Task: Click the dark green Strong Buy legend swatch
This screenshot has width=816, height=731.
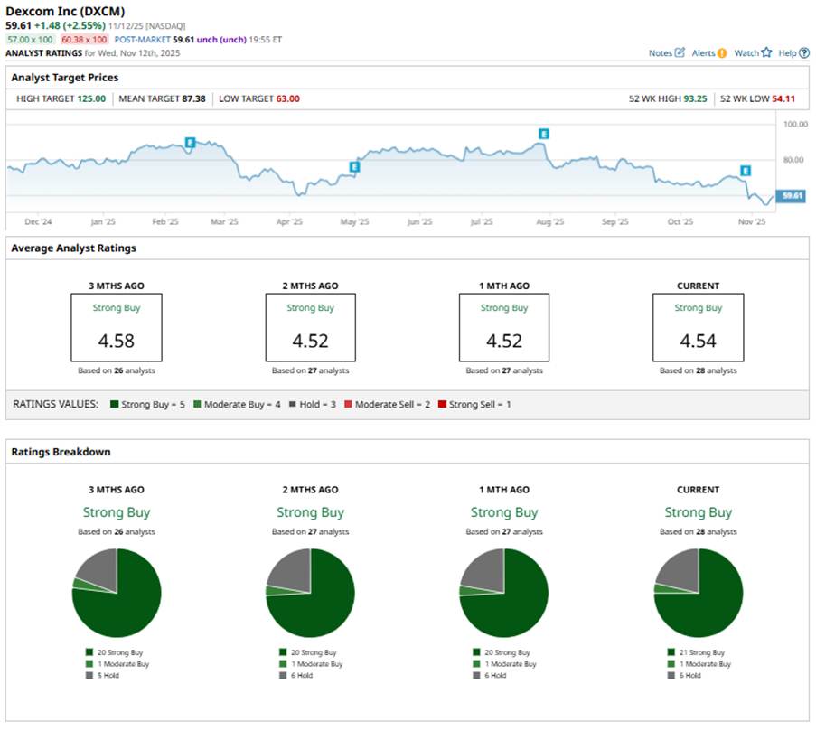Action: point(114,404)
